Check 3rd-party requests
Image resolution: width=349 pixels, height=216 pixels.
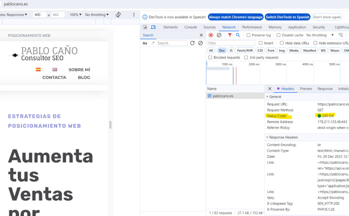(x=246, y=57)
